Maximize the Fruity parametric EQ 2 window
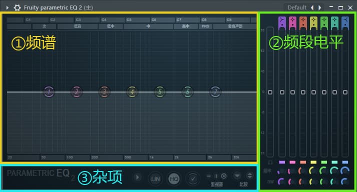The image size is (357, 192). pyautogui.click(x=340, y=7)
